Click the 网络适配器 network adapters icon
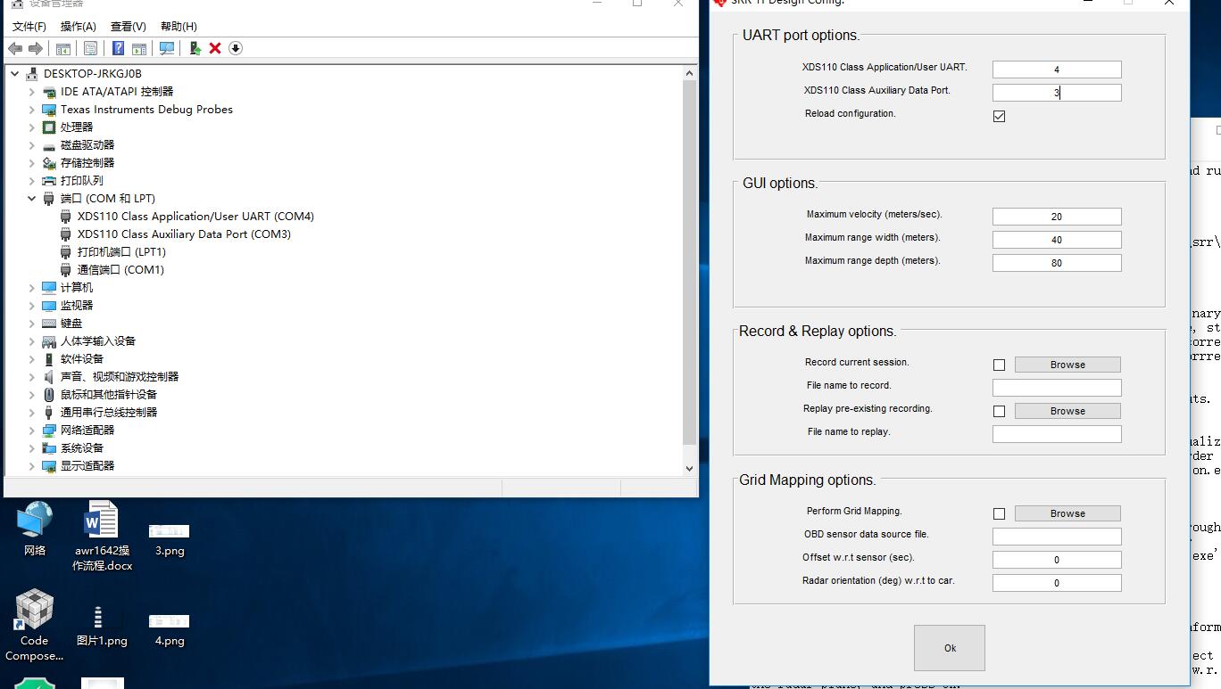The height and width of the screenshot is (689, 1221). click(49, 431)
